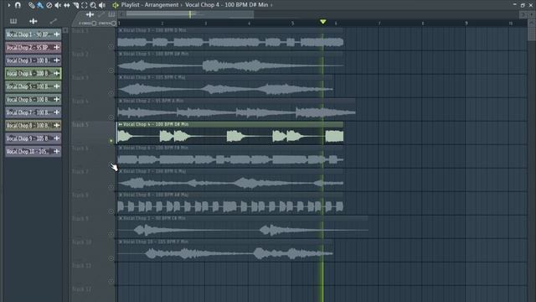Toggle the magnet snap icon
Image resolution: width=536 pixels, height=302 pixels.
(x=18, y=5)
